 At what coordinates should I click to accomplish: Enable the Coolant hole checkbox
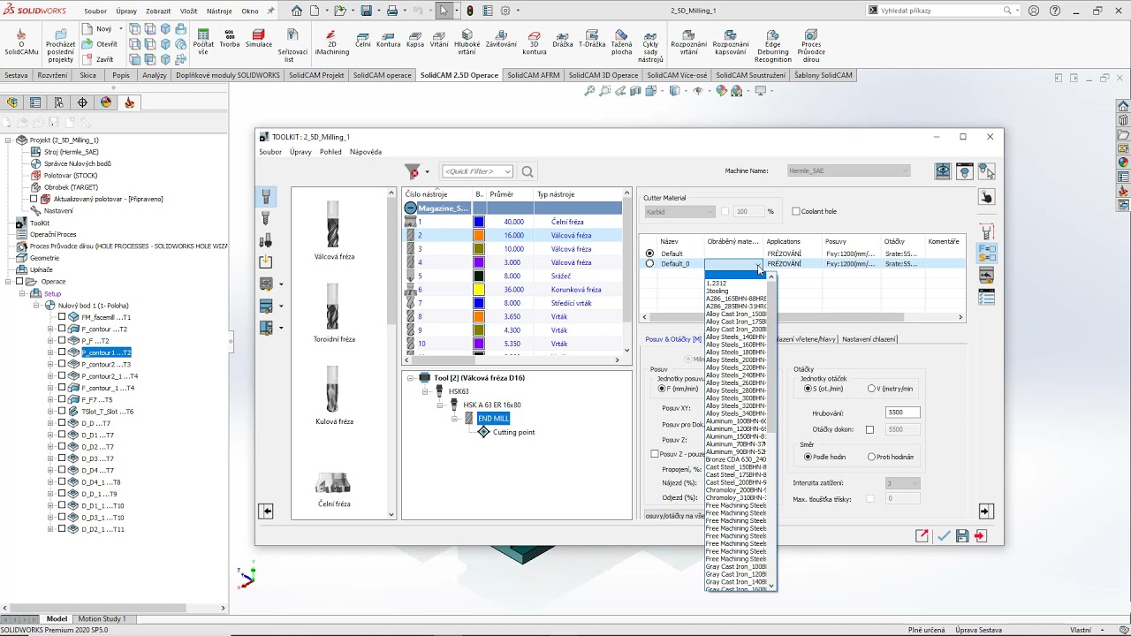(x=796, y=211)
